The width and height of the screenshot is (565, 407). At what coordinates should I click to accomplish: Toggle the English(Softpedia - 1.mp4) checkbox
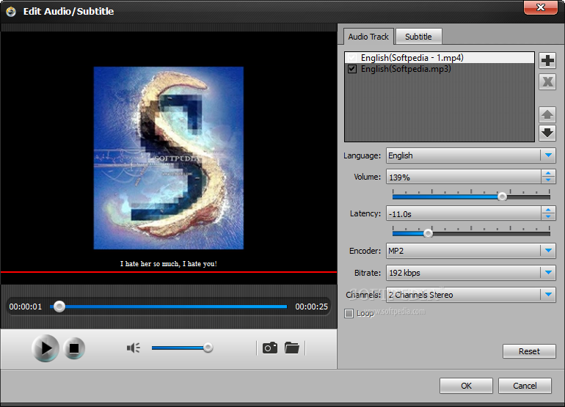pos(352,58)
